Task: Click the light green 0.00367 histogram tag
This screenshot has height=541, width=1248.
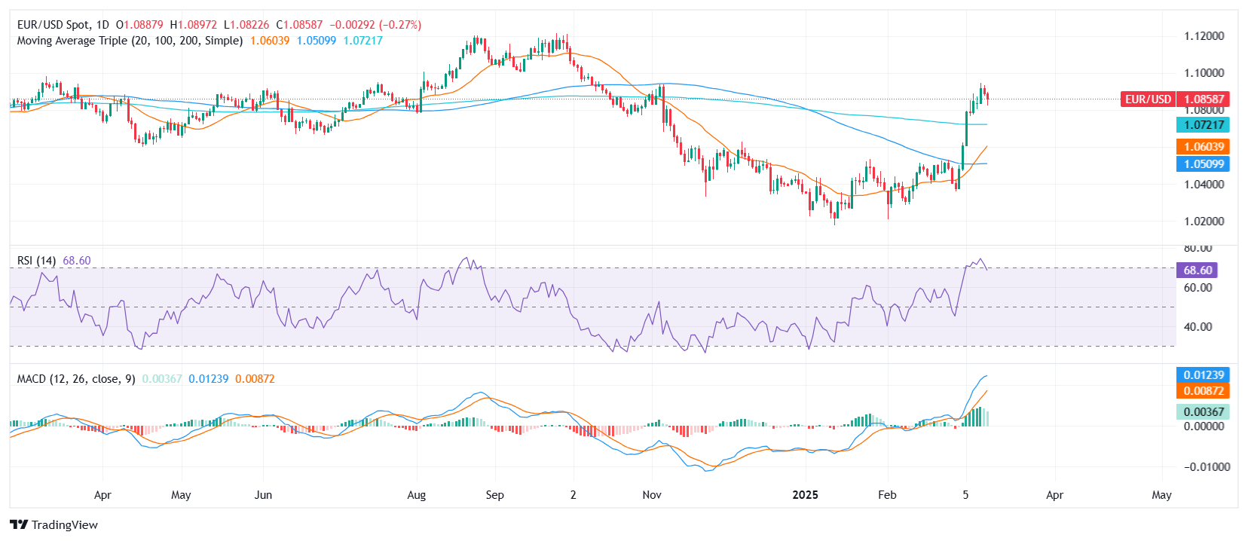Action: 1203,412
